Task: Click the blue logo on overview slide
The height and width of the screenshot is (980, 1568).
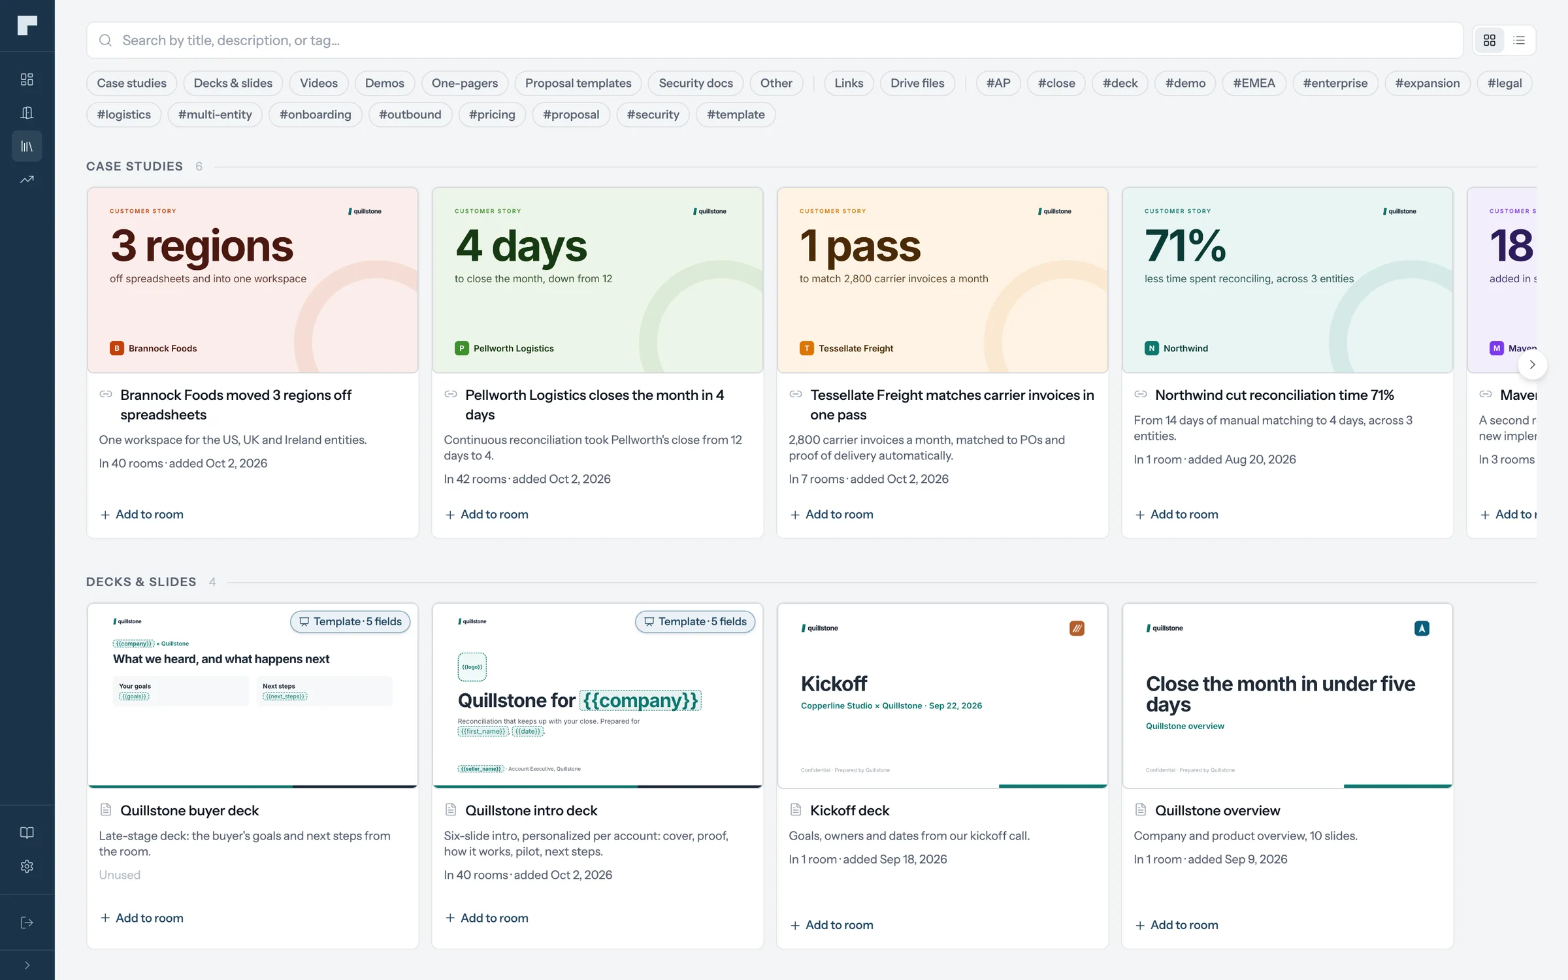Action: pyautogui.click(x=1422, y=629)
